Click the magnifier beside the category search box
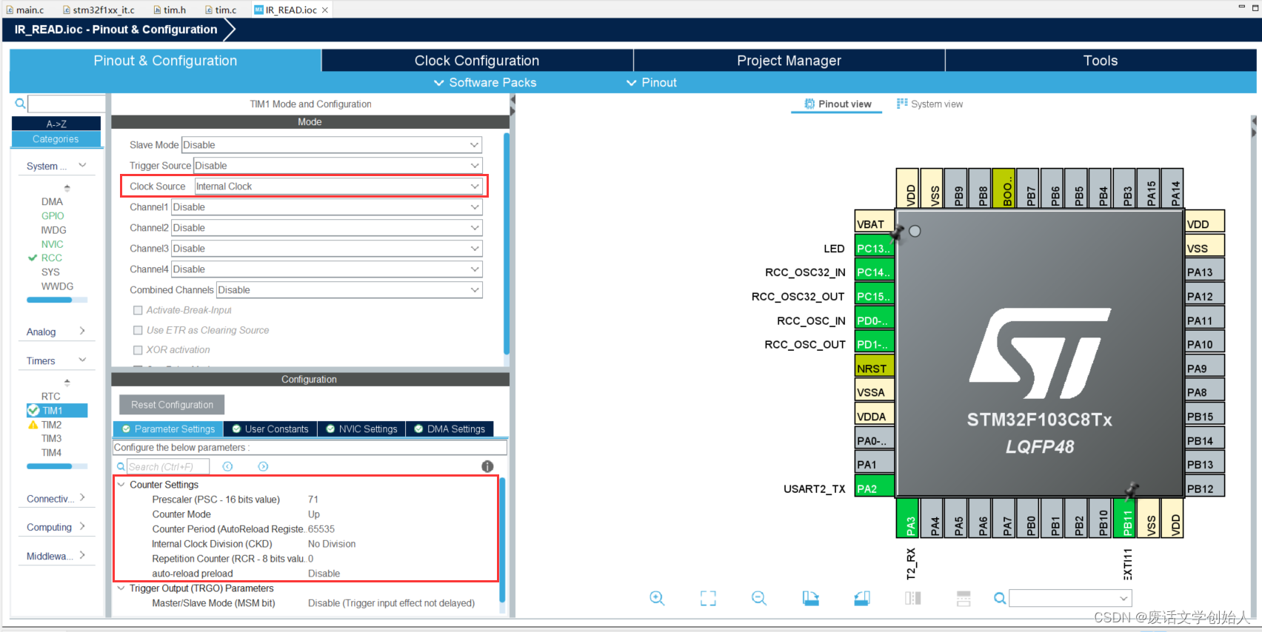 [20, 104]
